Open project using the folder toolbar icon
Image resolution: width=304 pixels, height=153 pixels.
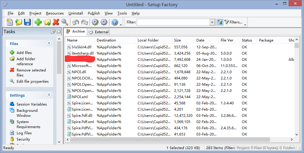click(x=19, y=22)
